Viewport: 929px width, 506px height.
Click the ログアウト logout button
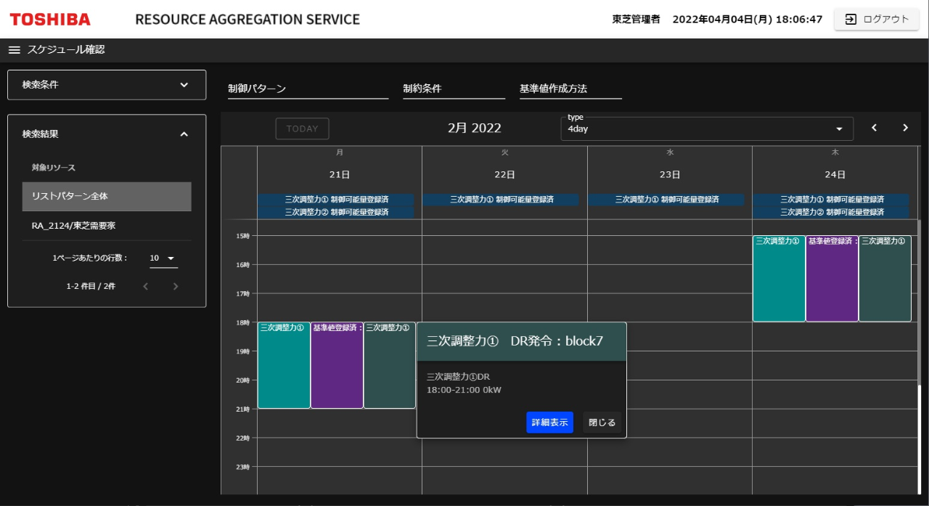coord(877,20)
